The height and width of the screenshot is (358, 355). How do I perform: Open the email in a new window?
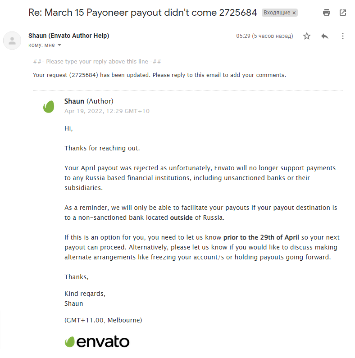(343, 13)
